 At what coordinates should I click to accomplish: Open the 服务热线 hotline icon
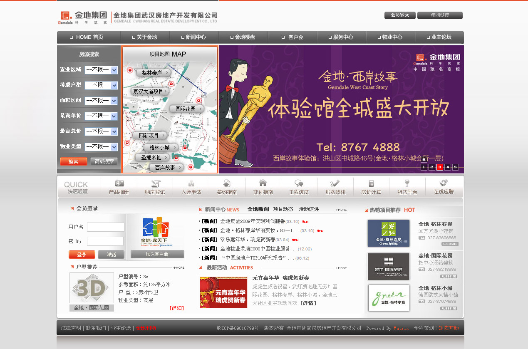click(335, 187)
